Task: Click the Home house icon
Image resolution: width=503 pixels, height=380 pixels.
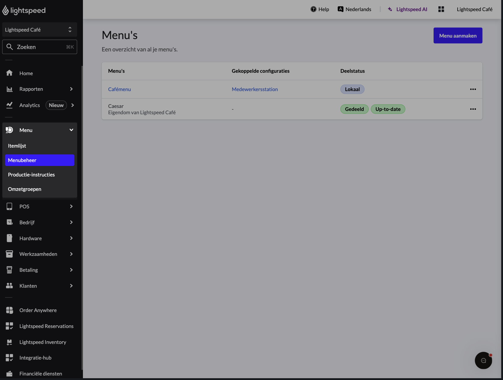Action: [x=9, y=73]
